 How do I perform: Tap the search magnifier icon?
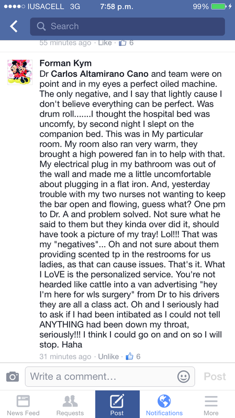pos(41,26)
